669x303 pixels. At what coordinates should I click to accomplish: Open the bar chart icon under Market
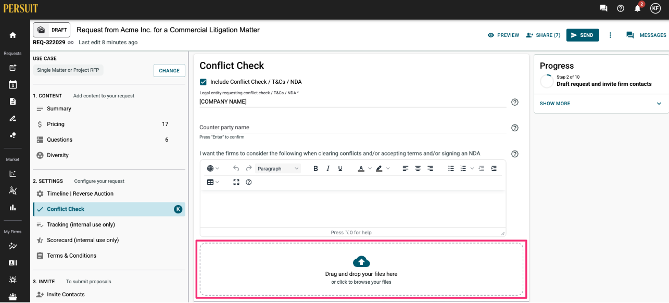13,207
